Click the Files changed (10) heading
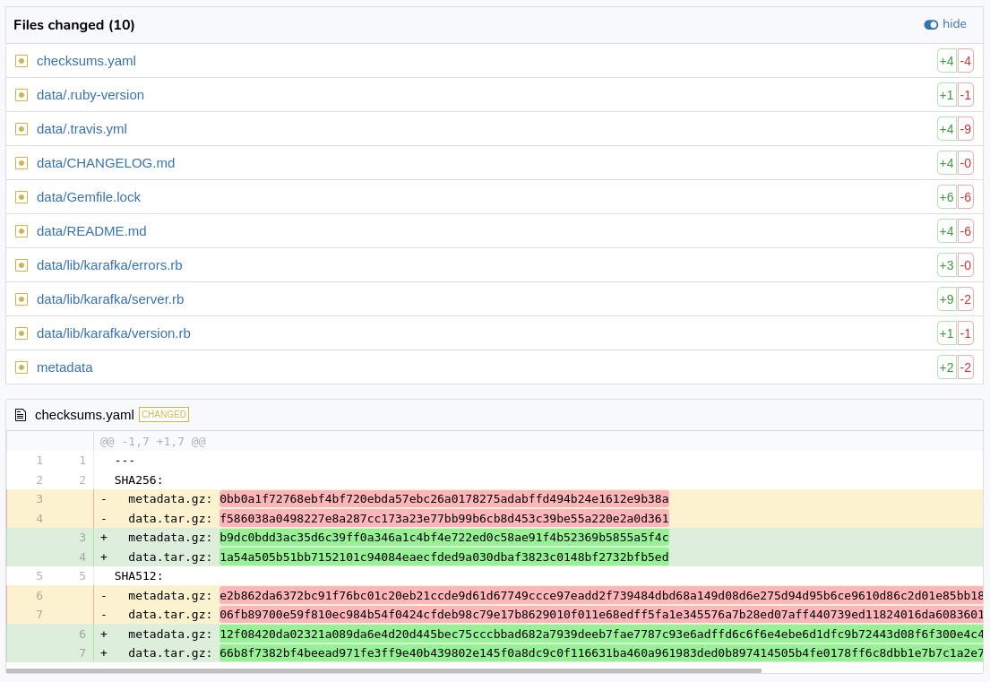The width and height of the screenshot is (990, 682). pyautogui.click(x=73, y=25)
